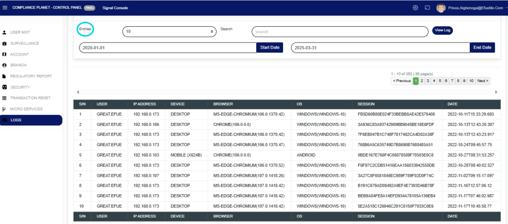Click the Micro Services sidebar icon
This screenshot has width=508, height=224.
point(4,109)
